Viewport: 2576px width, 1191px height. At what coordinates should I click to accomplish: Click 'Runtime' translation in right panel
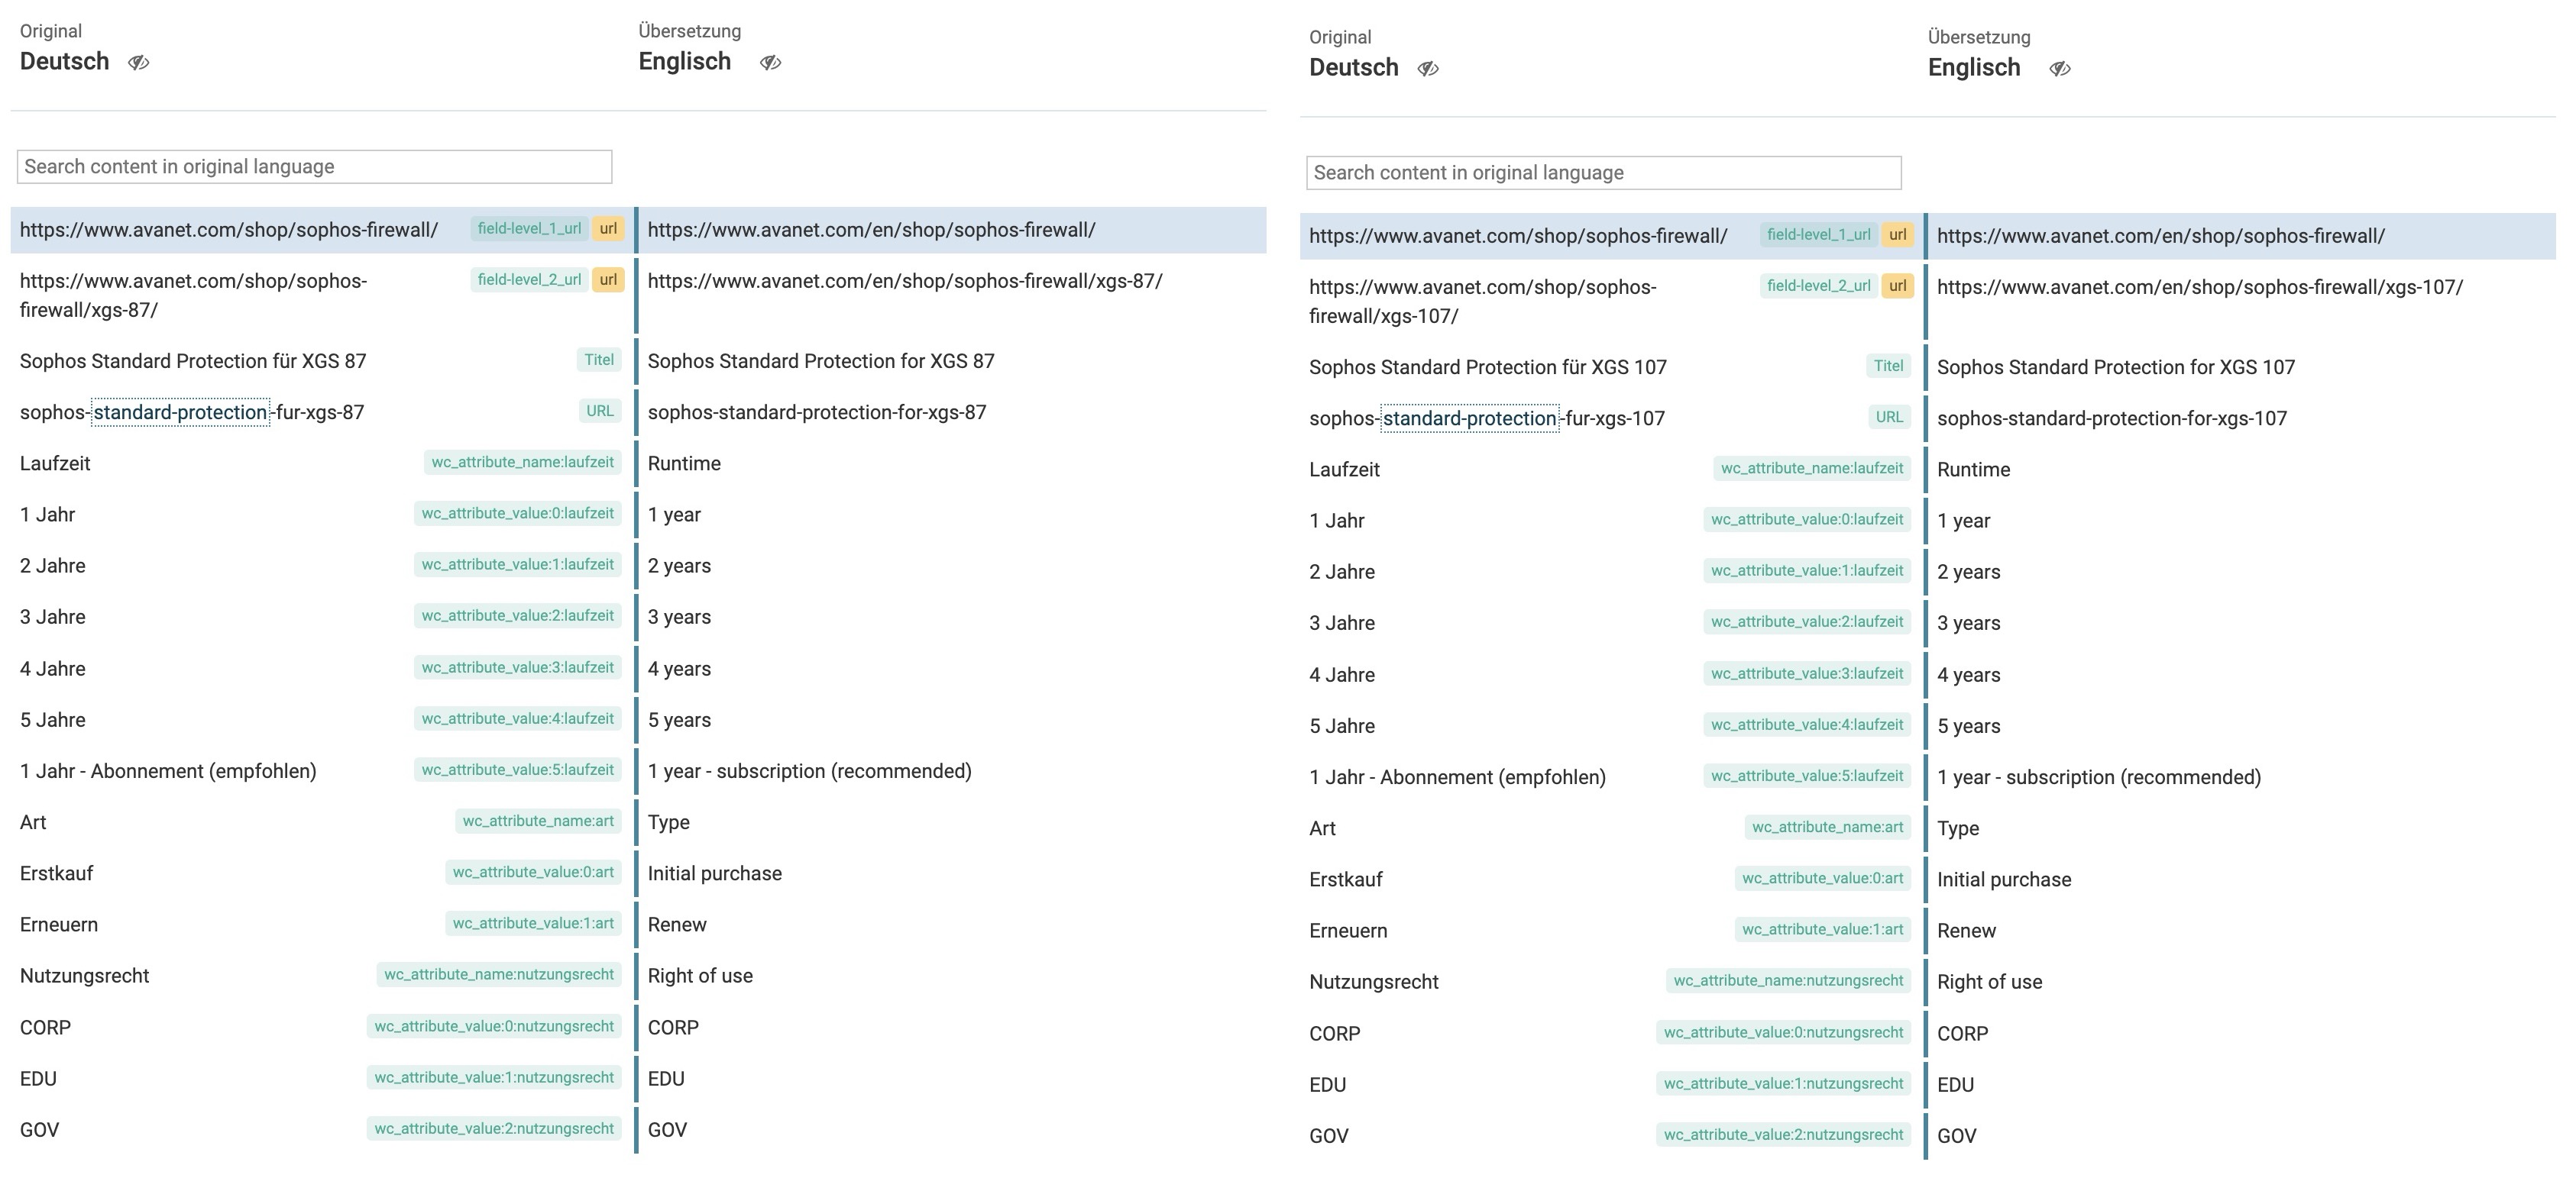[x=1973, y=470]
